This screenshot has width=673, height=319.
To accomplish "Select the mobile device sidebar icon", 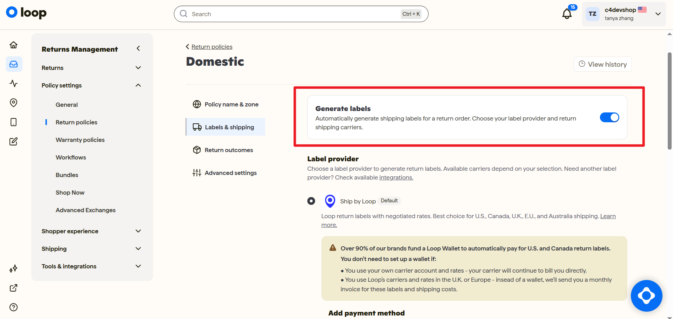I will [14, 122].
